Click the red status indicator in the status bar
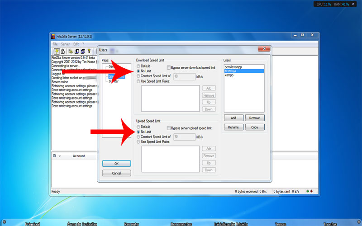Viewport: 362px width, 226px height. coord(311,191)
